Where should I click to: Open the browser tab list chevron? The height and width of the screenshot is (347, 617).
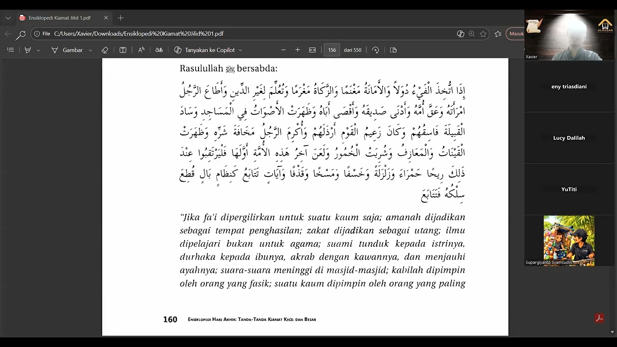pyautogui.click(x=8, y=18)
